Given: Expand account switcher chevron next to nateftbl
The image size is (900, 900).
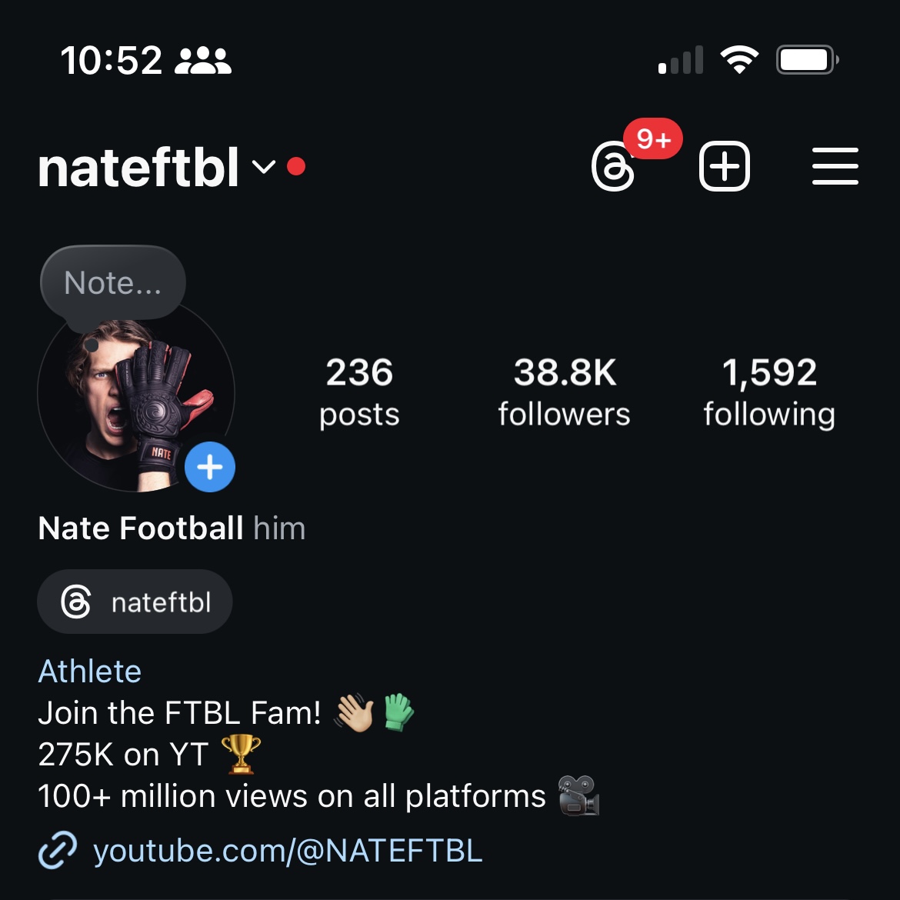Looking at the screenshot, I should (264, 166).
